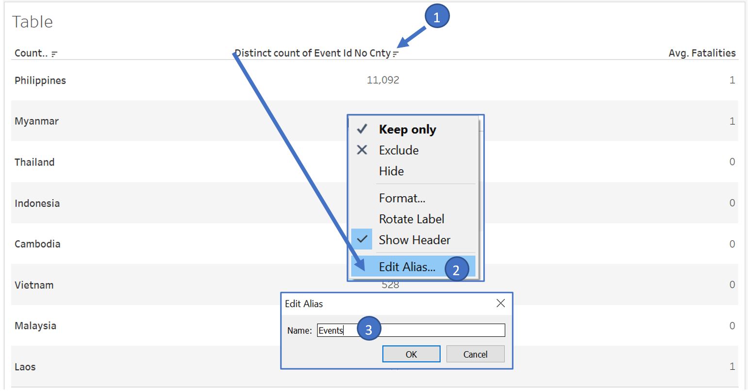The width and height of the screenshot is (748, 391).
Task: Select the Philippines row label
Action: (40, 80)
